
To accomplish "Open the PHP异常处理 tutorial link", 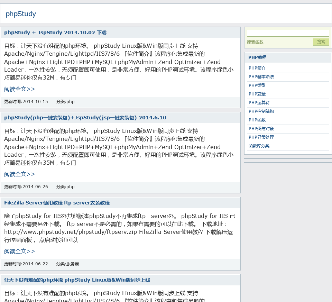I will 261,137.
